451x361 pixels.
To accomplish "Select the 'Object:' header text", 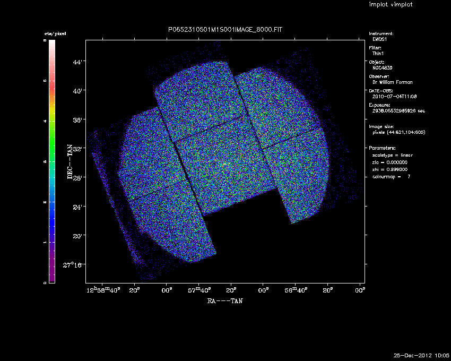I will (x=377, y=62).
